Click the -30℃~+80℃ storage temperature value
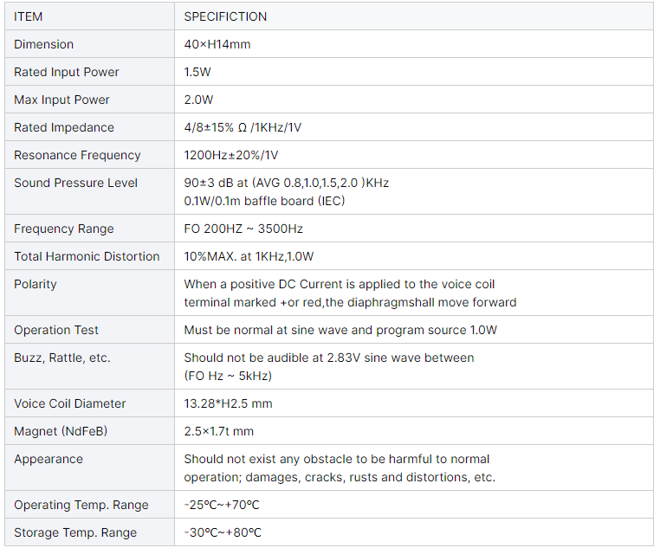 click(x=223, y=532)
